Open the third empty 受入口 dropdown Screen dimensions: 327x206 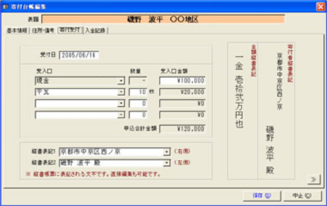click(x=121, y=104)
